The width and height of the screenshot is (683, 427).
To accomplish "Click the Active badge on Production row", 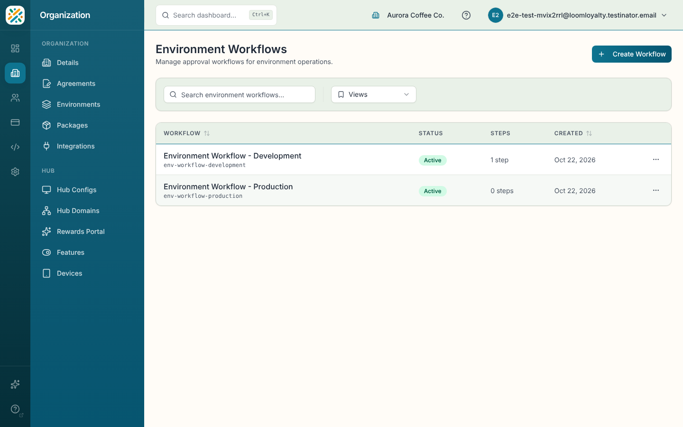I will 433,191.
